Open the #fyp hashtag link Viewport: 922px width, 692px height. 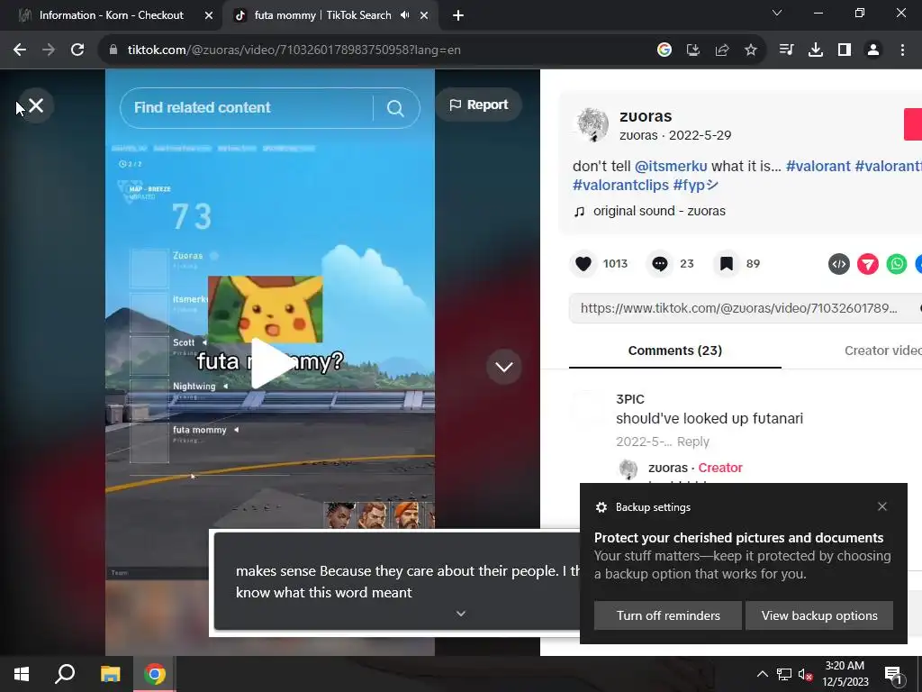tap(696, 186)
